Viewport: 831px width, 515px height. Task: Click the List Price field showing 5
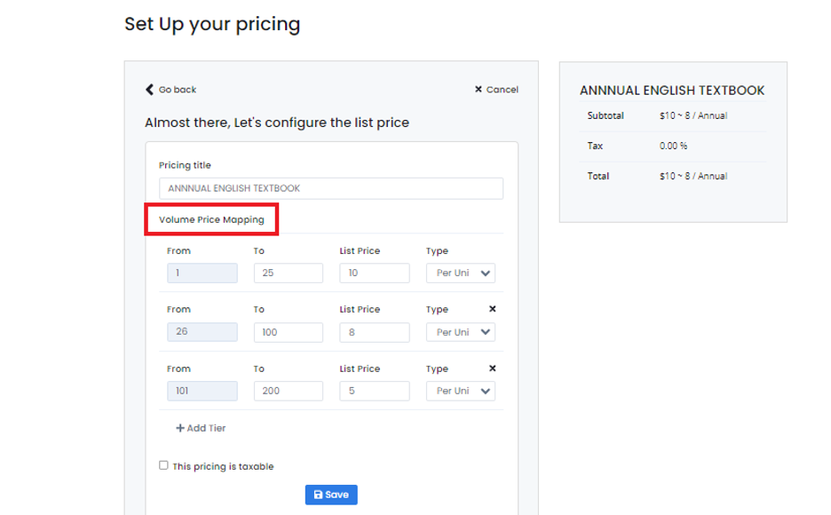(x=375, y=391)
